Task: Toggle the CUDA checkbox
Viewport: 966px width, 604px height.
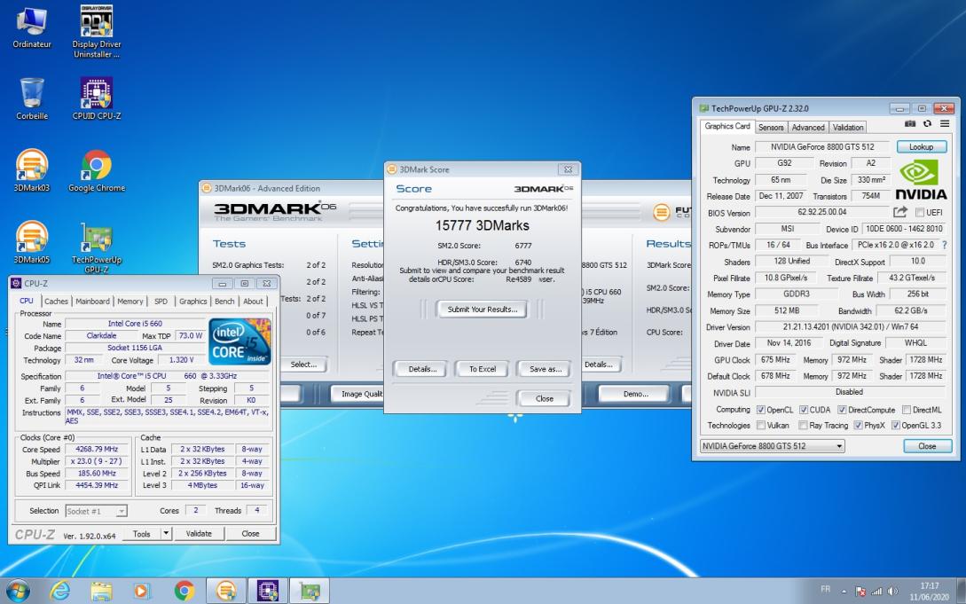Action: pyautogui.click(x=804, y=410)
